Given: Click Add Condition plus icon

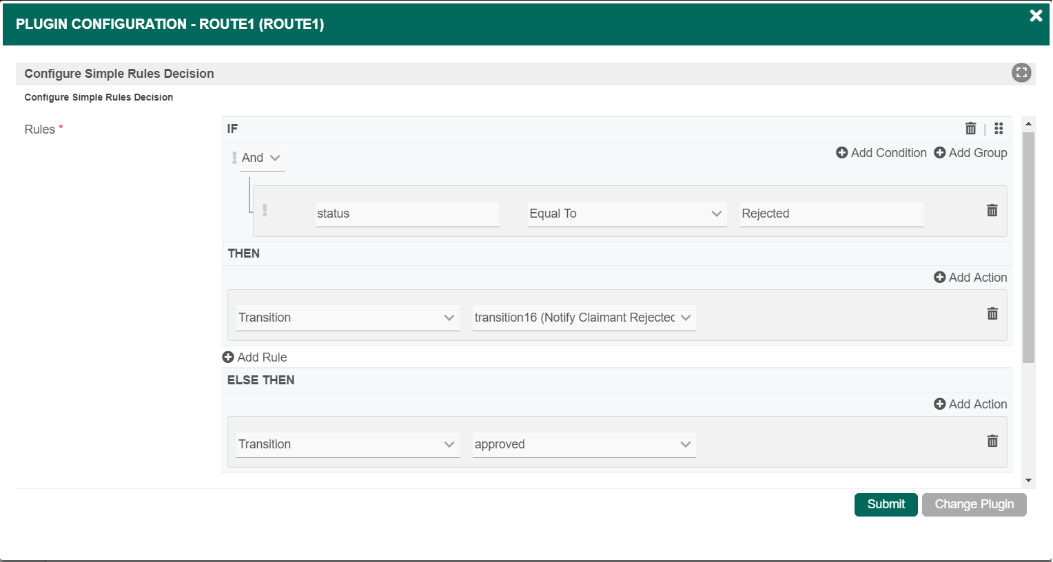Looking at the screenshot, I should [x=842, y=153].
